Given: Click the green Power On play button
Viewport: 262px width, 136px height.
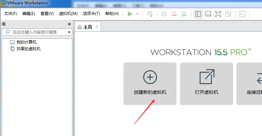Looking at the screenshot, I should pyautogui.click(x=130, y=14).
